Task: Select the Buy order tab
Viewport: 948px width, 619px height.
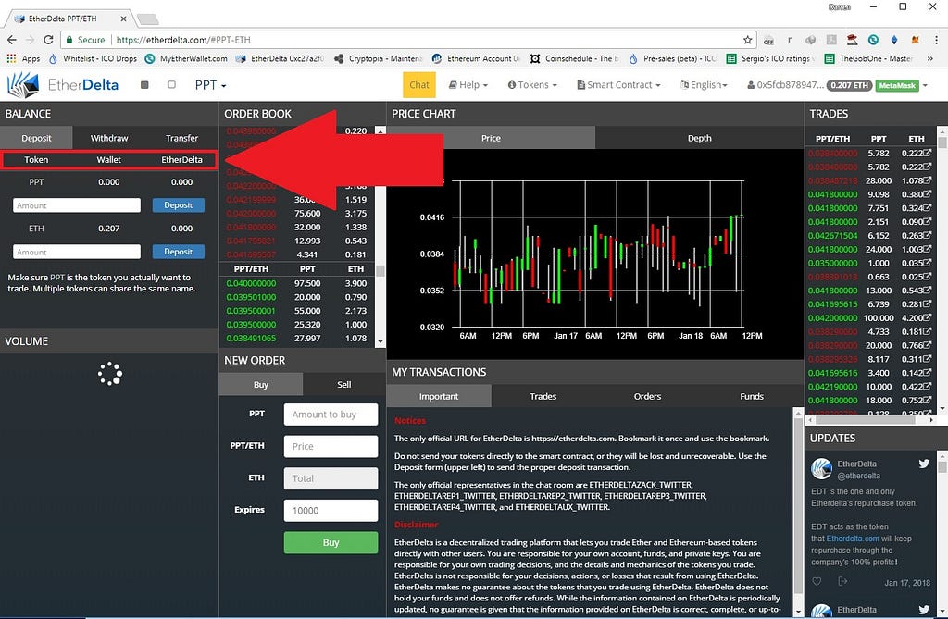Action: pyautogui.click(x=260, y=385)
